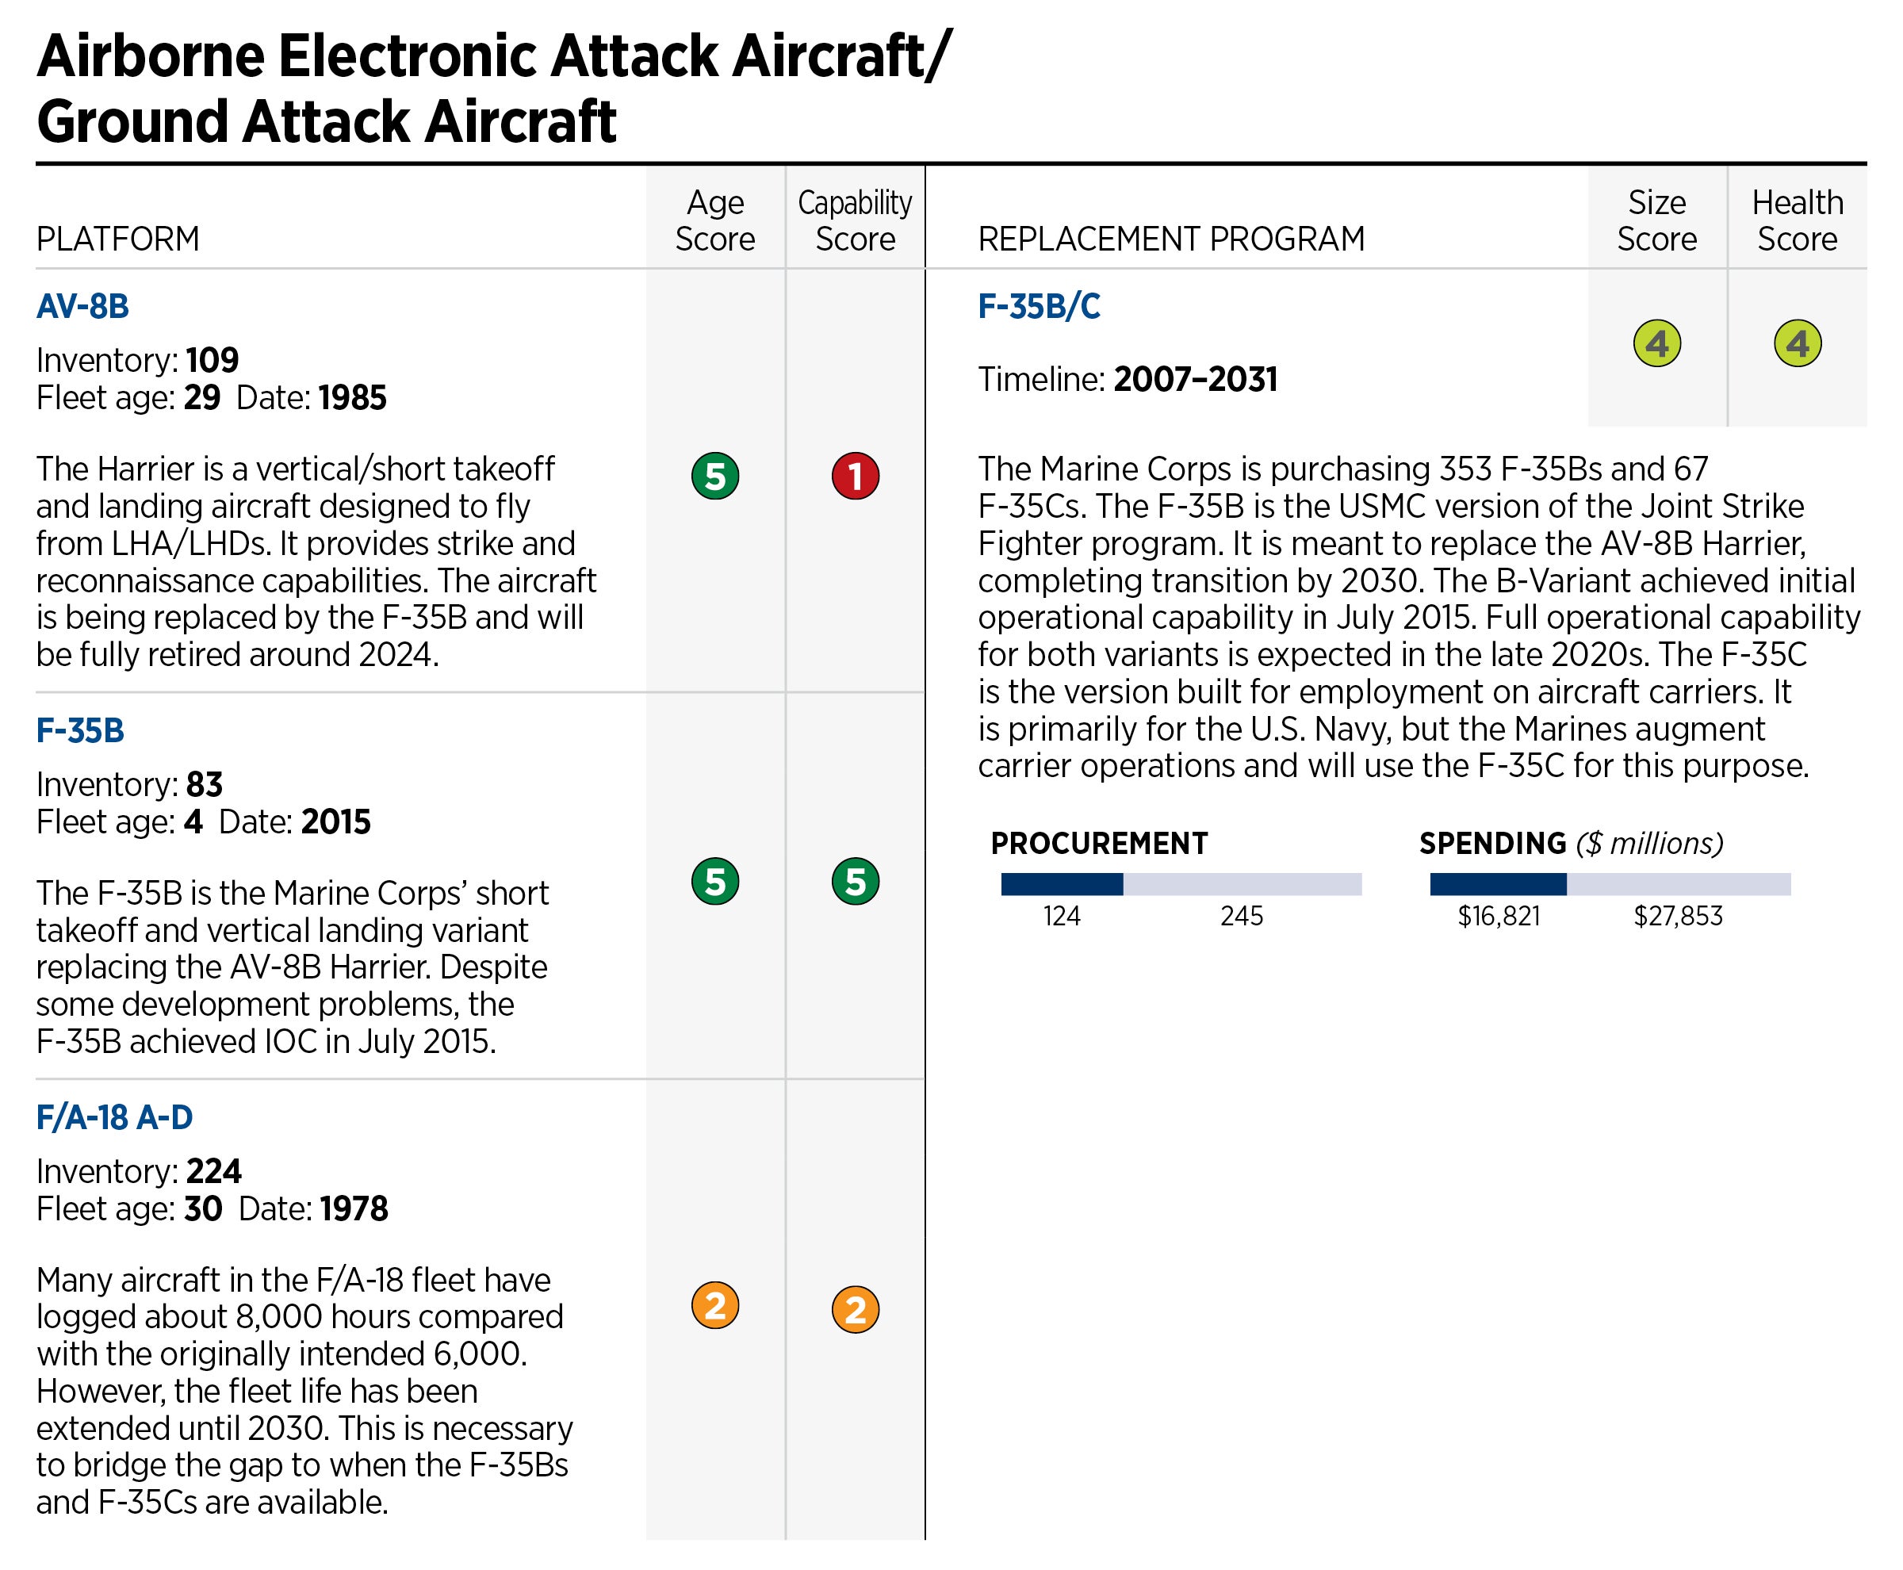Click the Procurement progress bar
1903x1570 pixels.
[x=1181, y=883]
